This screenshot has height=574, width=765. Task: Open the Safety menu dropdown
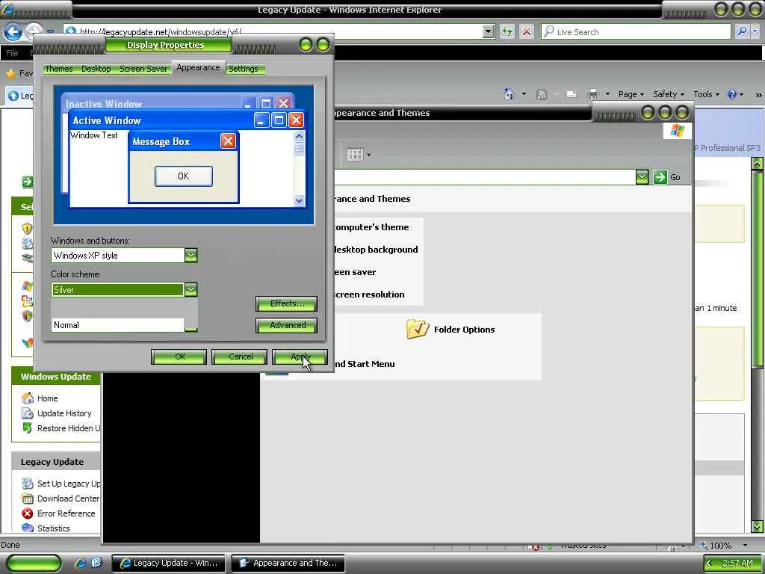click(x=669, y=94)
